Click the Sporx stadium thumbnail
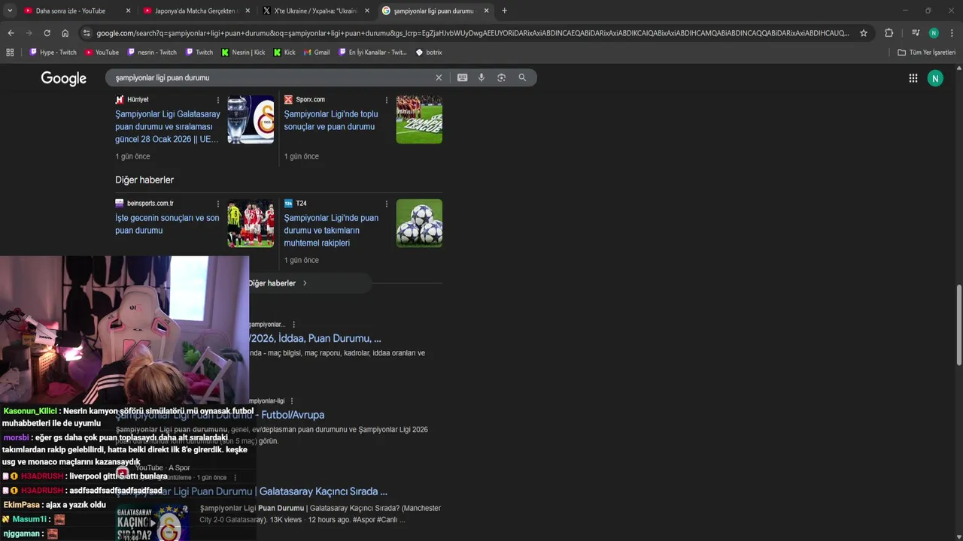The width and height of the screenshot is (963, 541). (419, 119)
